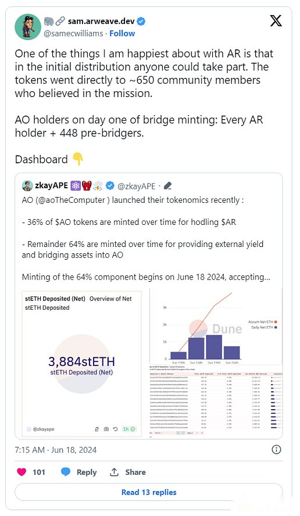Click the X logo icon
This screenshot has width=300, height=516.
pos(276,21)
